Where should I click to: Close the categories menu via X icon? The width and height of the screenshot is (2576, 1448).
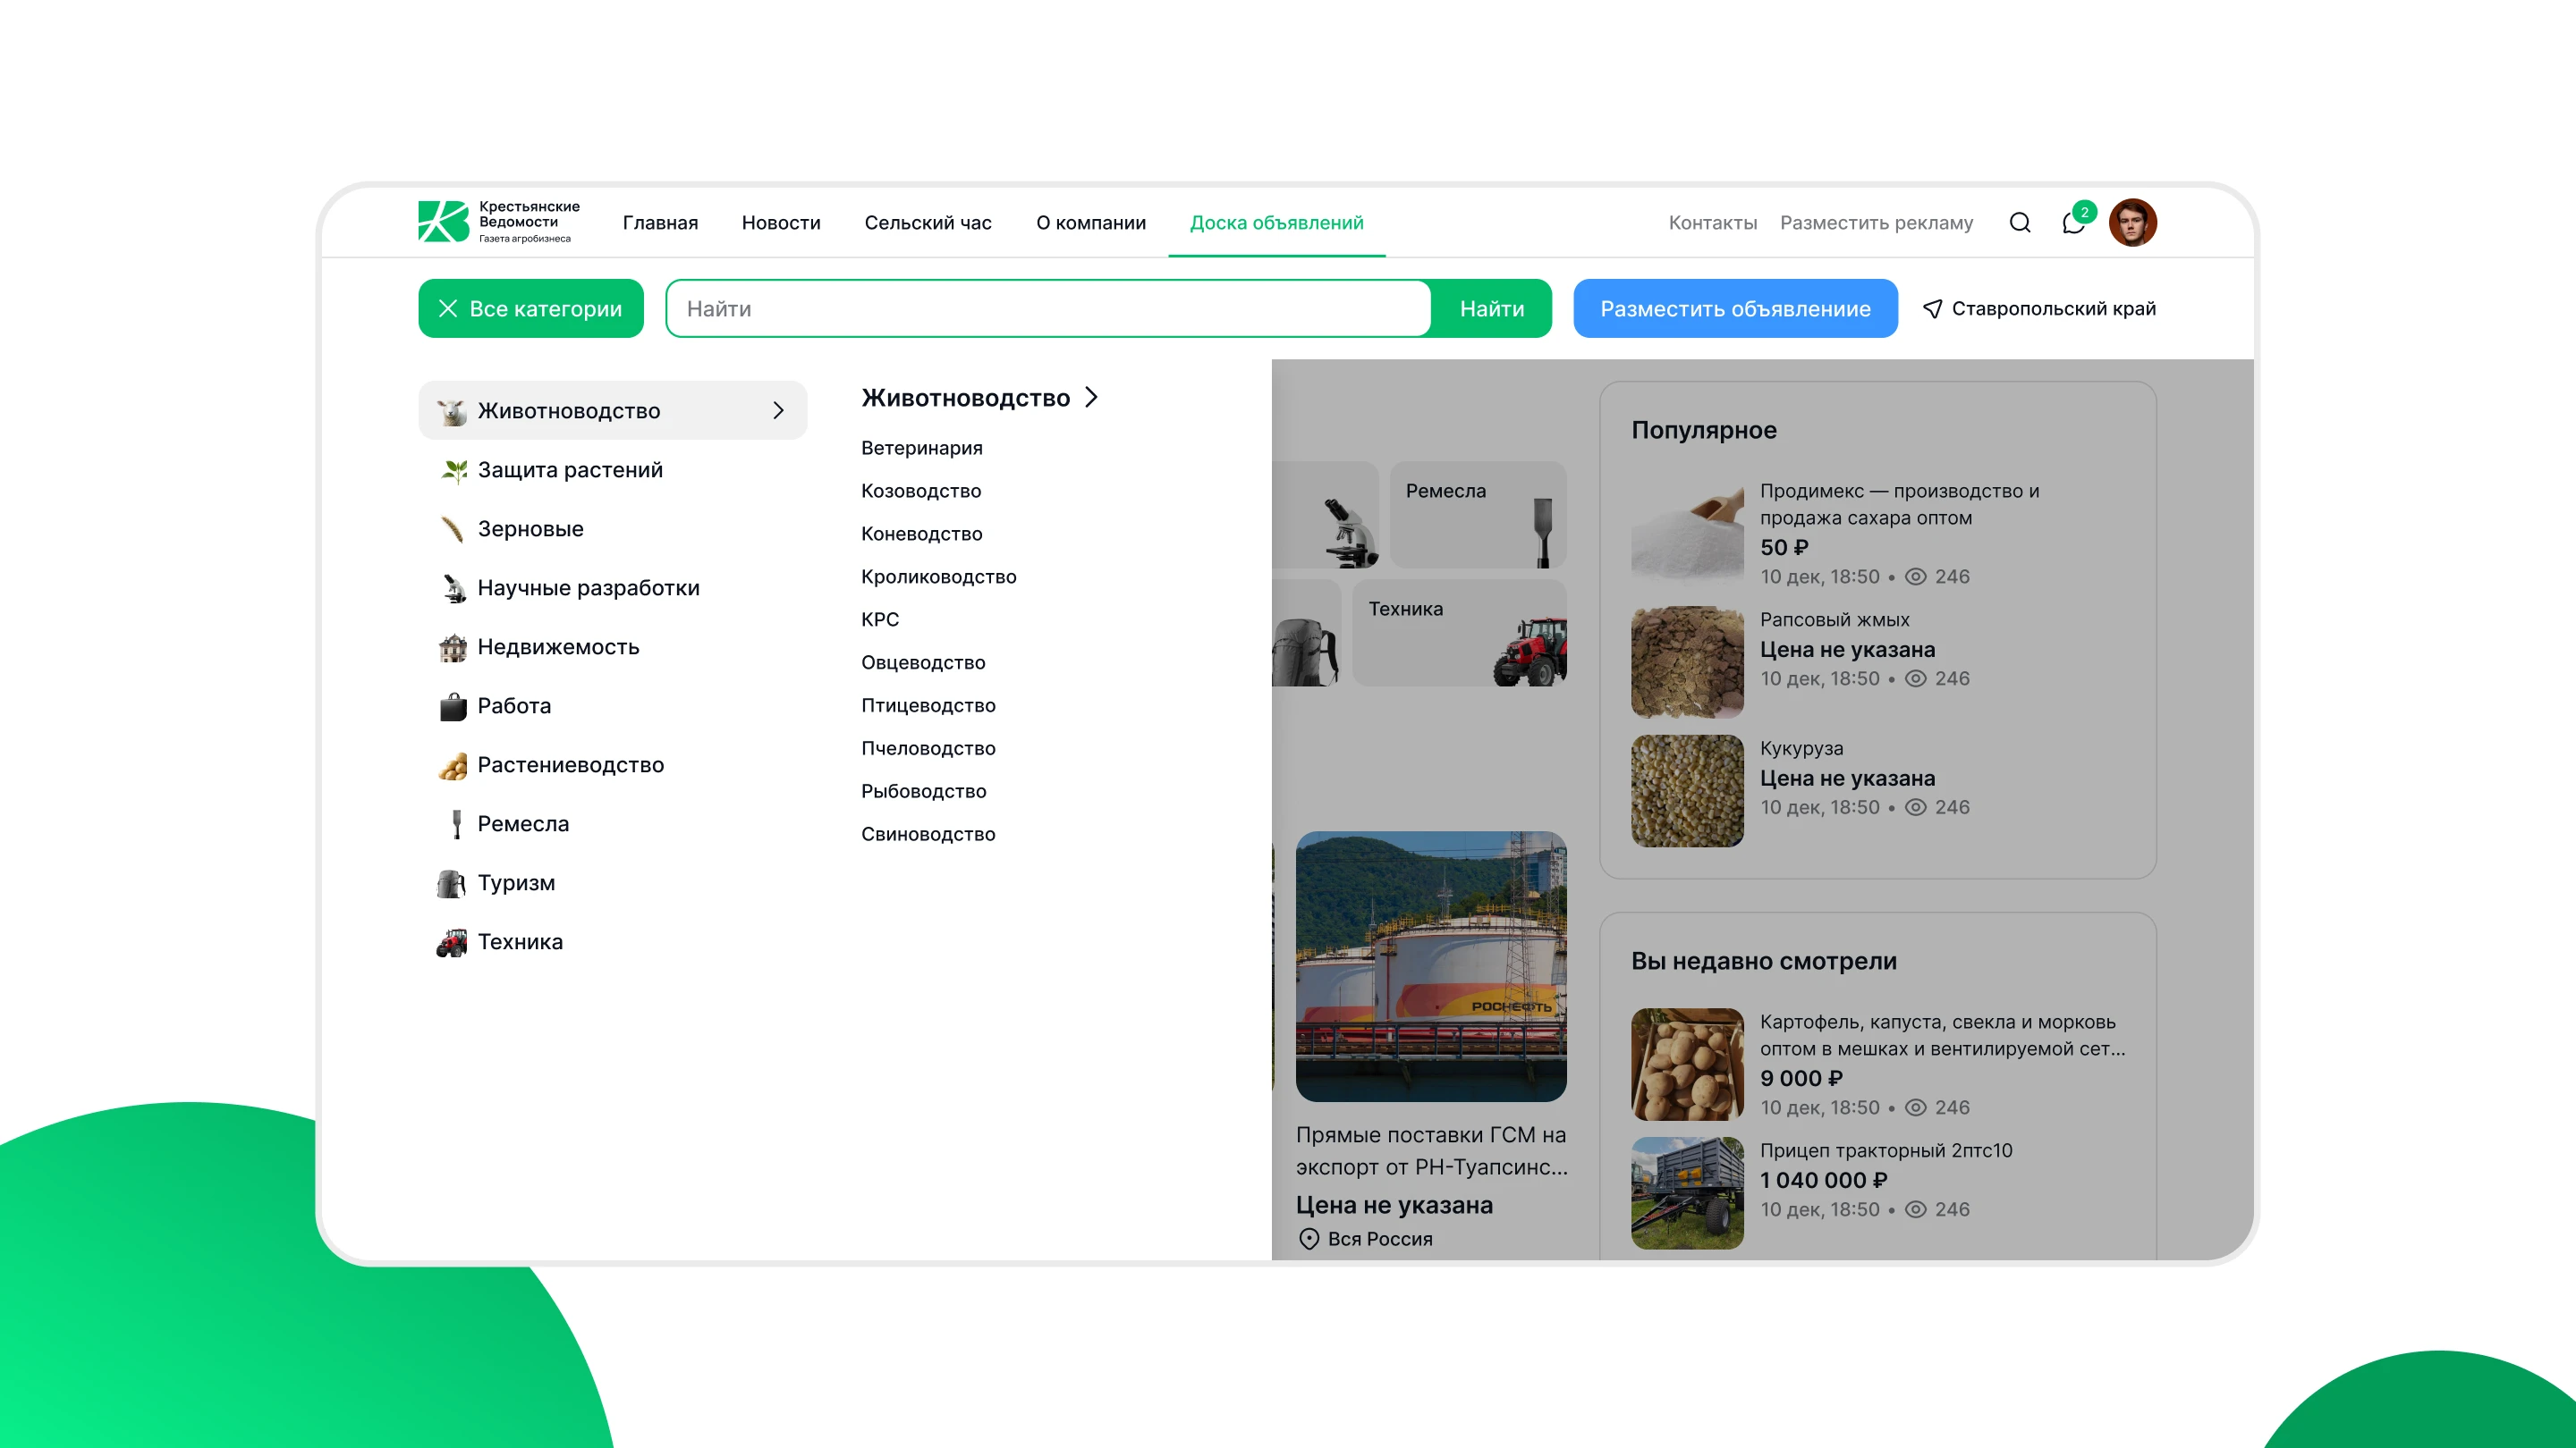click(448, 308)
